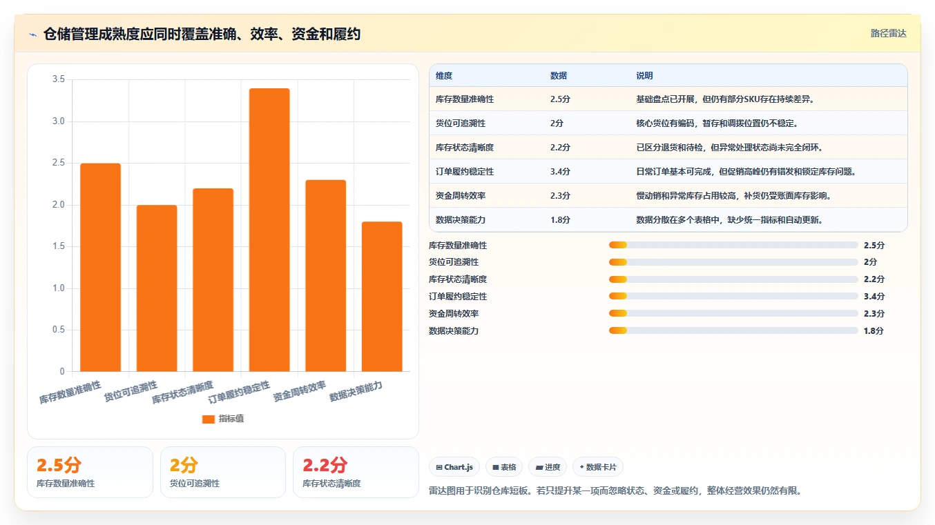Click x-axis label 数据决策能力
935x525 pixels.
pyautogui.click(x=356, y=390)
